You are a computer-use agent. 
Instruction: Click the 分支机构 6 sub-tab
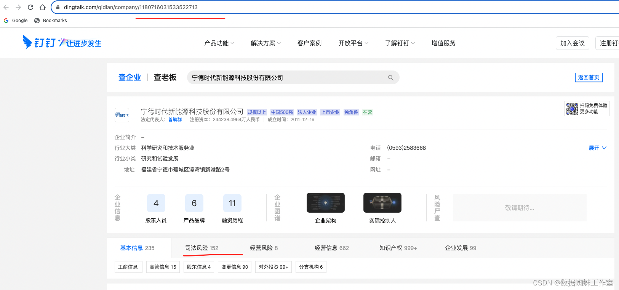tap(311, 267)
